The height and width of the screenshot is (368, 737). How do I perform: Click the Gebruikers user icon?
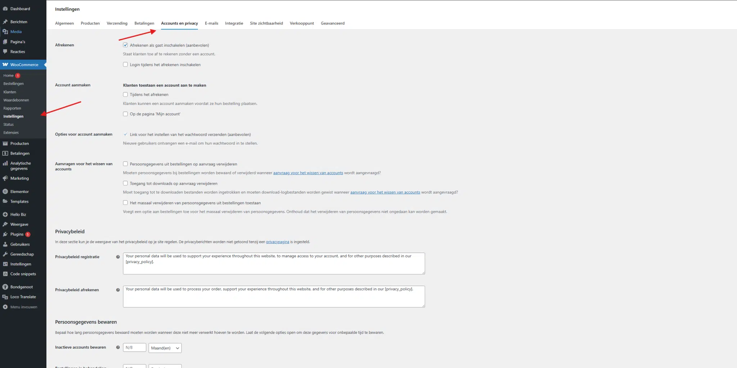(x=5, y=244)
